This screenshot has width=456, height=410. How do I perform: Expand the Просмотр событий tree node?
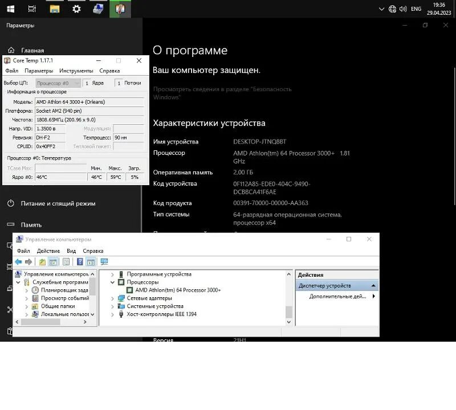pos(26,298)
